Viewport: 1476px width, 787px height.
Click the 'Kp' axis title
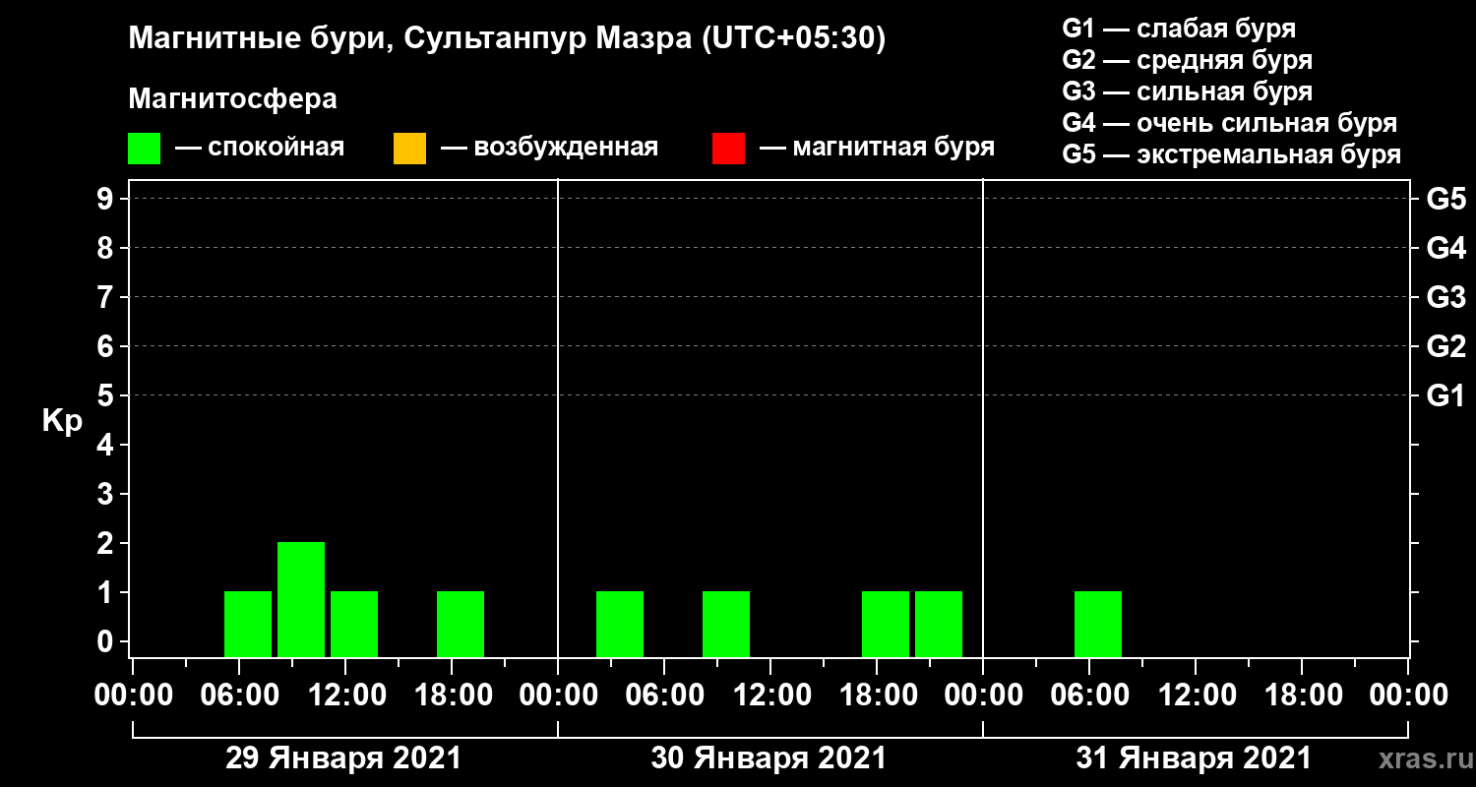tap(62, 421)
